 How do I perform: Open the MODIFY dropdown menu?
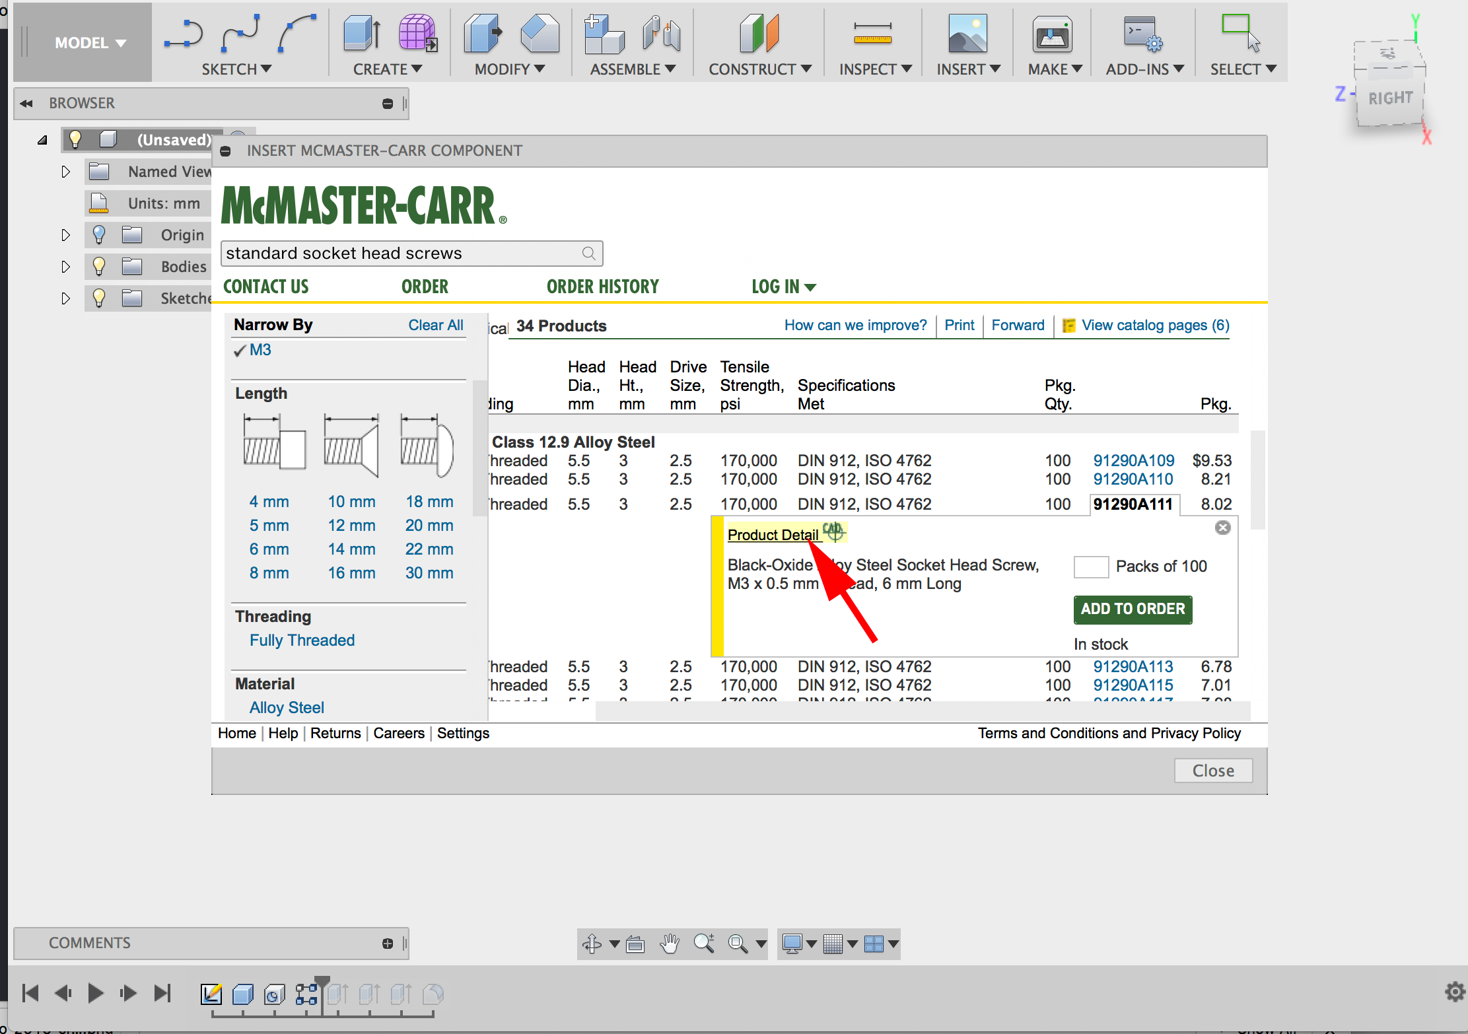(510, 69)
